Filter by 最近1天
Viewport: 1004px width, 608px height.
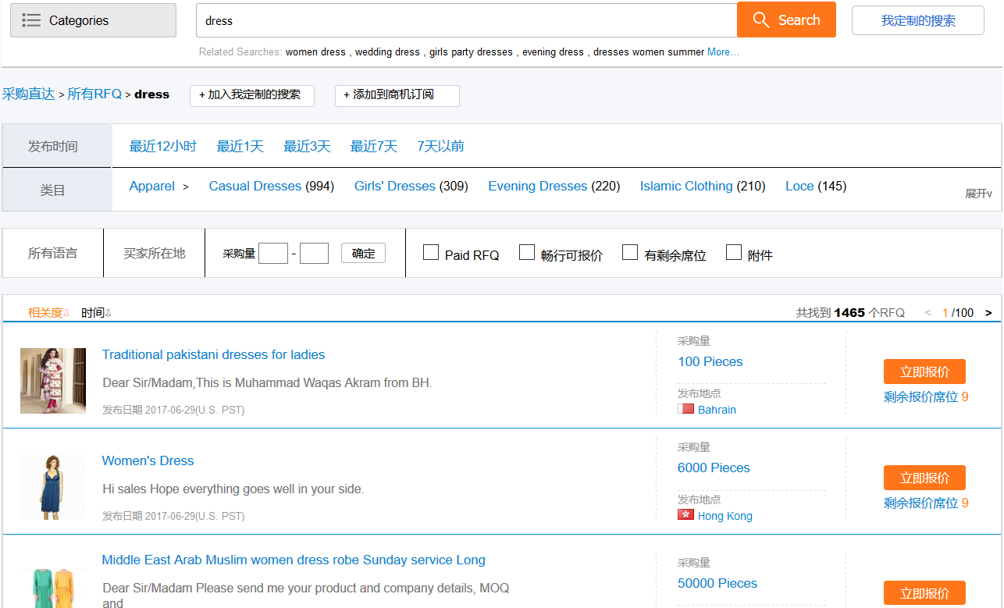[x=240, y=146]
